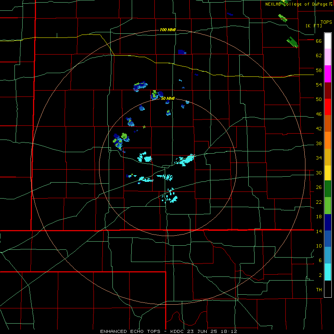The width and height of the screenshot is (334, 334).
Task: Pick the light blue legend swatch
Action: [x=328, y=255]
